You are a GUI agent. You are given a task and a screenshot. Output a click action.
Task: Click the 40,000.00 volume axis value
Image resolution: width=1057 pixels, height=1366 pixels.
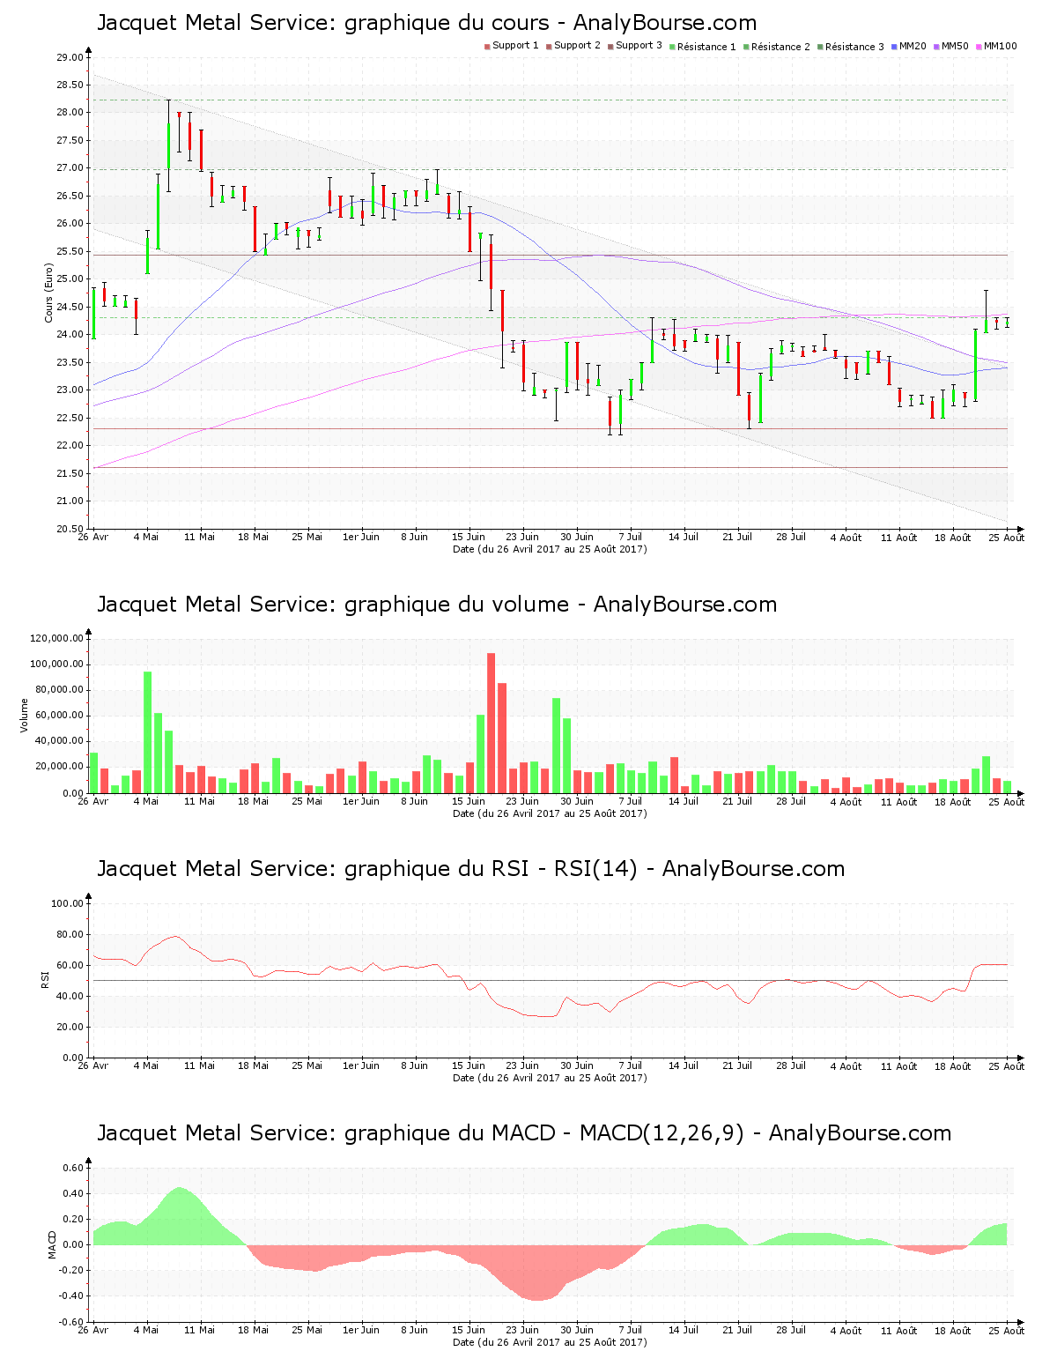(60, 741)
